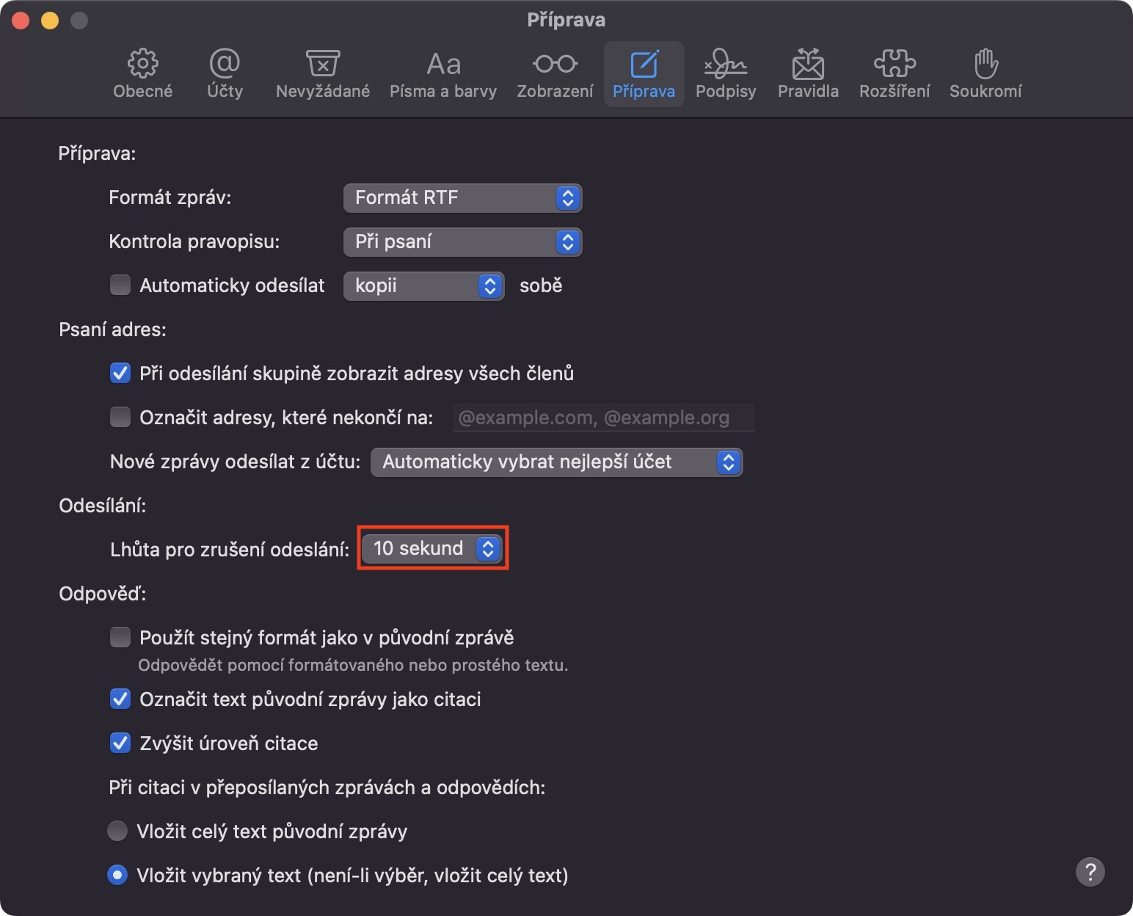Select Vložit celý text původní zprávy
The image size is (1133, 916).
pos(117,831)
